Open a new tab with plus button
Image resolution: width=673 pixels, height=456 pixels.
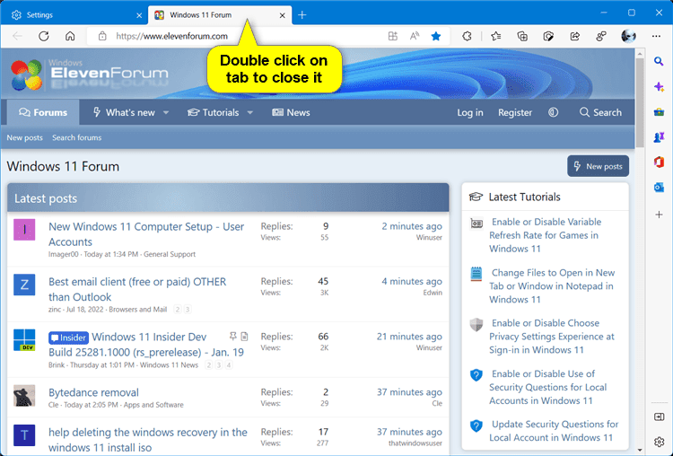302,15
